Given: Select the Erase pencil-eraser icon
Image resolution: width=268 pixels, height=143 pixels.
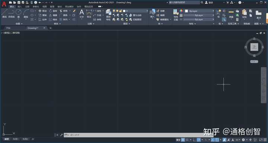Looking at the screenshot, I should pyautogui.click(x=74, y=11).
